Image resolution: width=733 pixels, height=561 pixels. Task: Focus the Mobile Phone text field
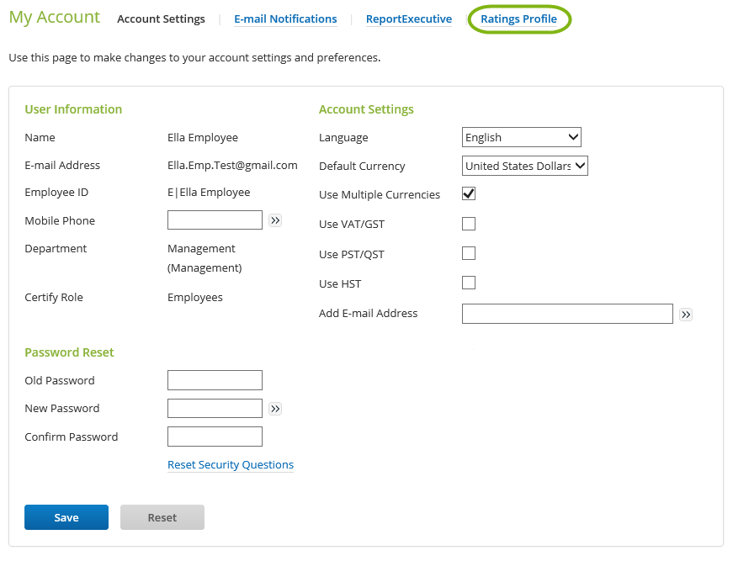click(215, 220)
